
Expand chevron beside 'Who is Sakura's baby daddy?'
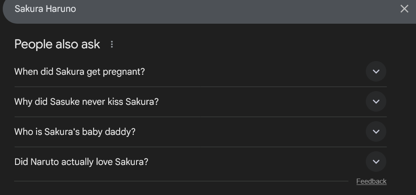376,132
